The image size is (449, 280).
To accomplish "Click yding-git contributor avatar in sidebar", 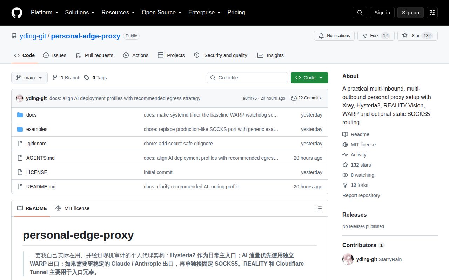I will pos(348,259).
